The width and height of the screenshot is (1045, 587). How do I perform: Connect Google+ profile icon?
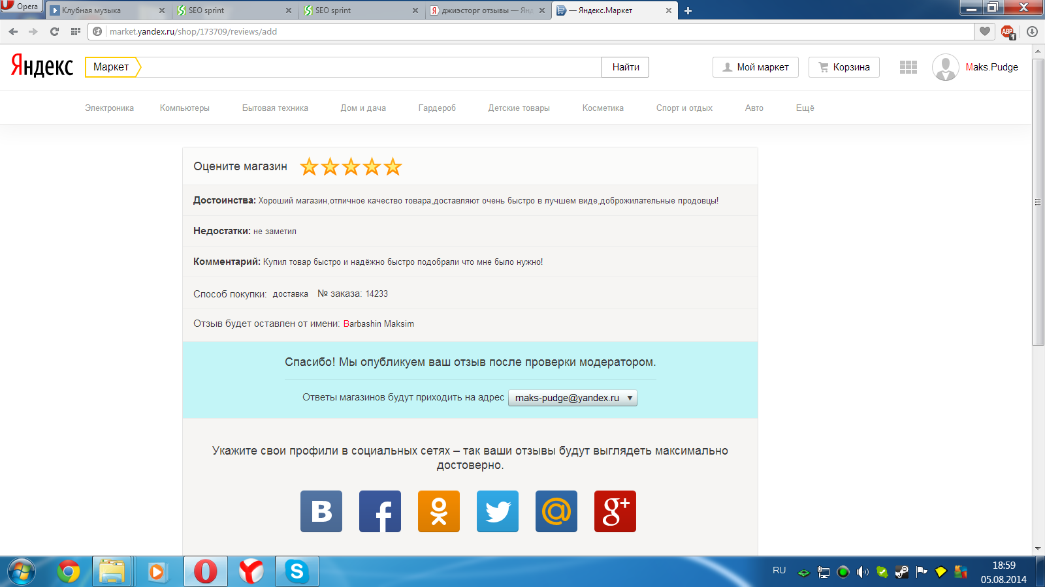(615, 511)
